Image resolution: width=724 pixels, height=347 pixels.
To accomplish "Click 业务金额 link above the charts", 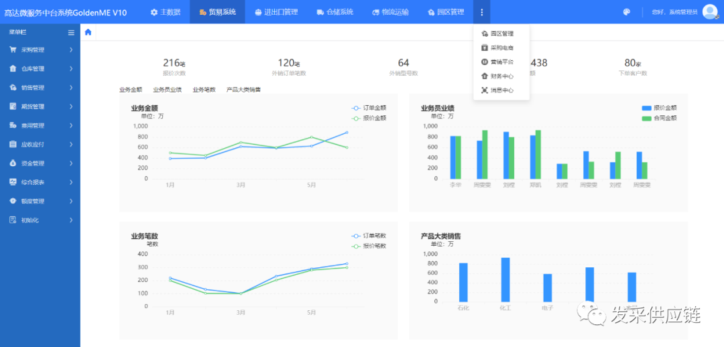I will coord(131,90).
